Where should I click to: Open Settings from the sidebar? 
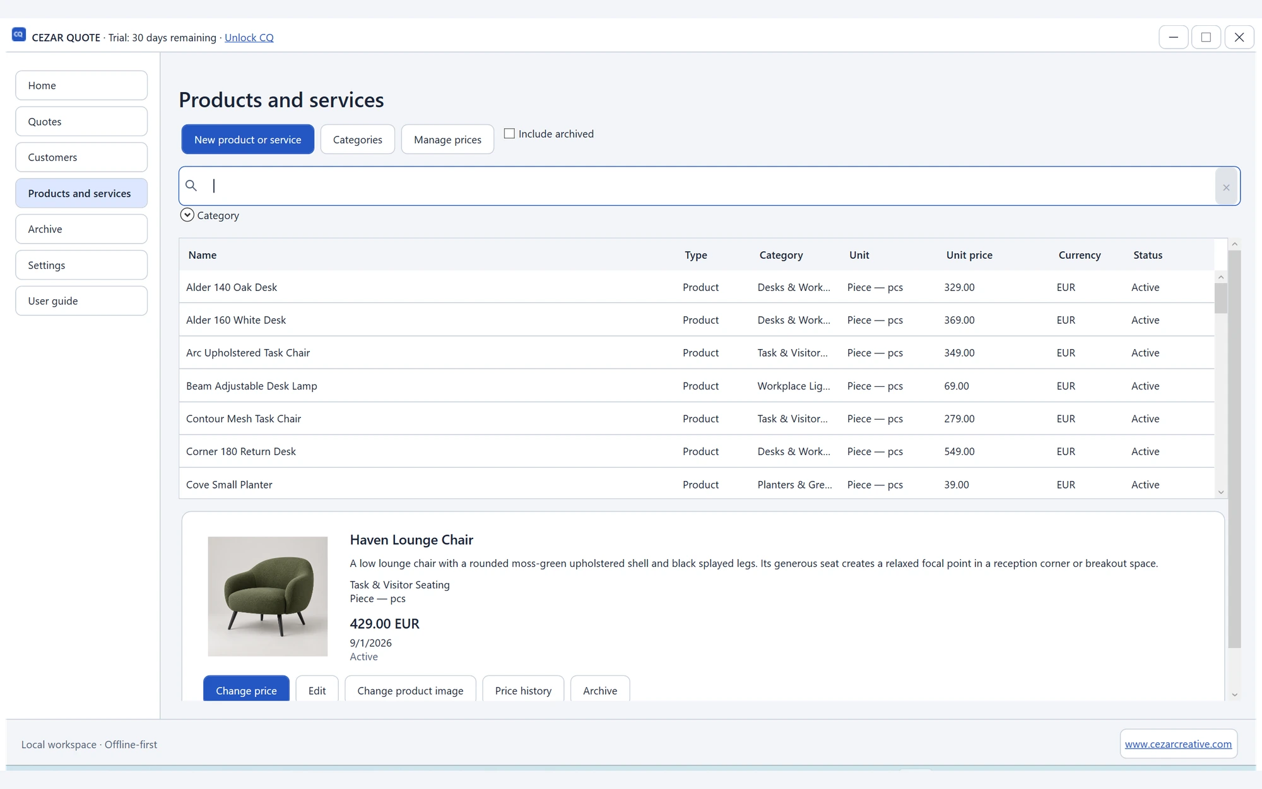[81, 265]
